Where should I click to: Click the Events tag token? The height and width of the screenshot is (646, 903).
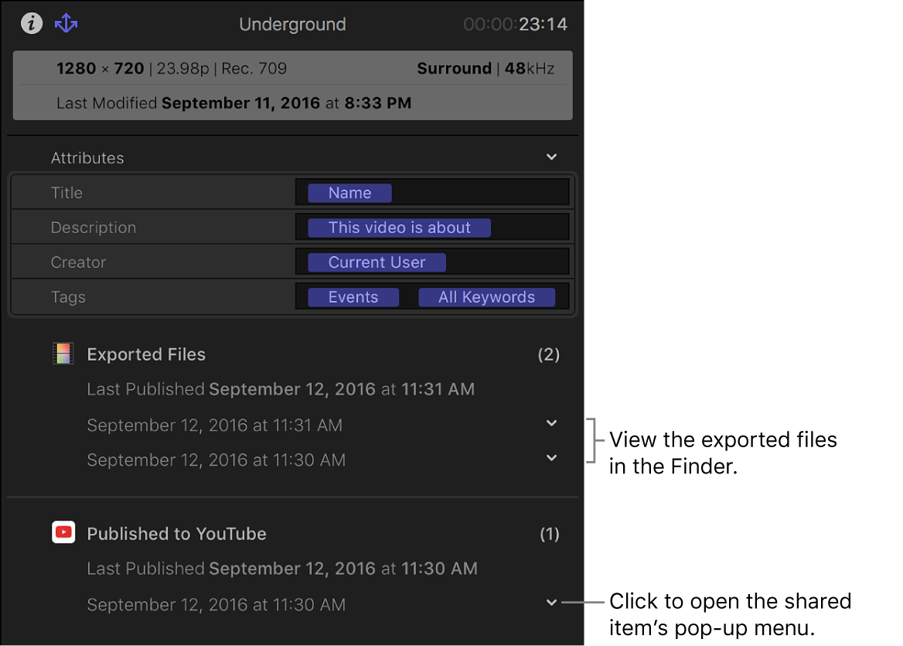tap(353, 297)
